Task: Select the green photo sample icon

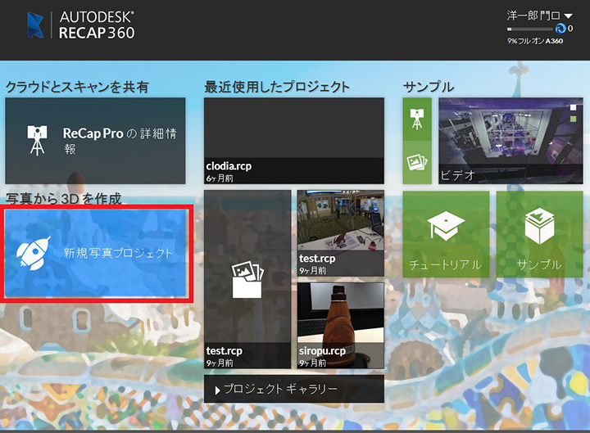Action: pos(417,162)
